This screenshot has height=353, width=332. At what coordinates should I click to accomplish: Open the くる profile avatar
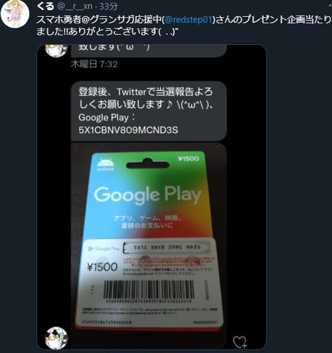[x=15, y=14]
